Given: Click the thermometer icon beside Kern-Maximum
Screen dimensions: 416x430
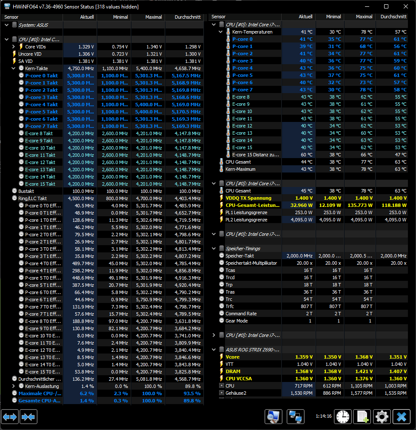Looking at the screenshot, I should click(x=221, y=169).
